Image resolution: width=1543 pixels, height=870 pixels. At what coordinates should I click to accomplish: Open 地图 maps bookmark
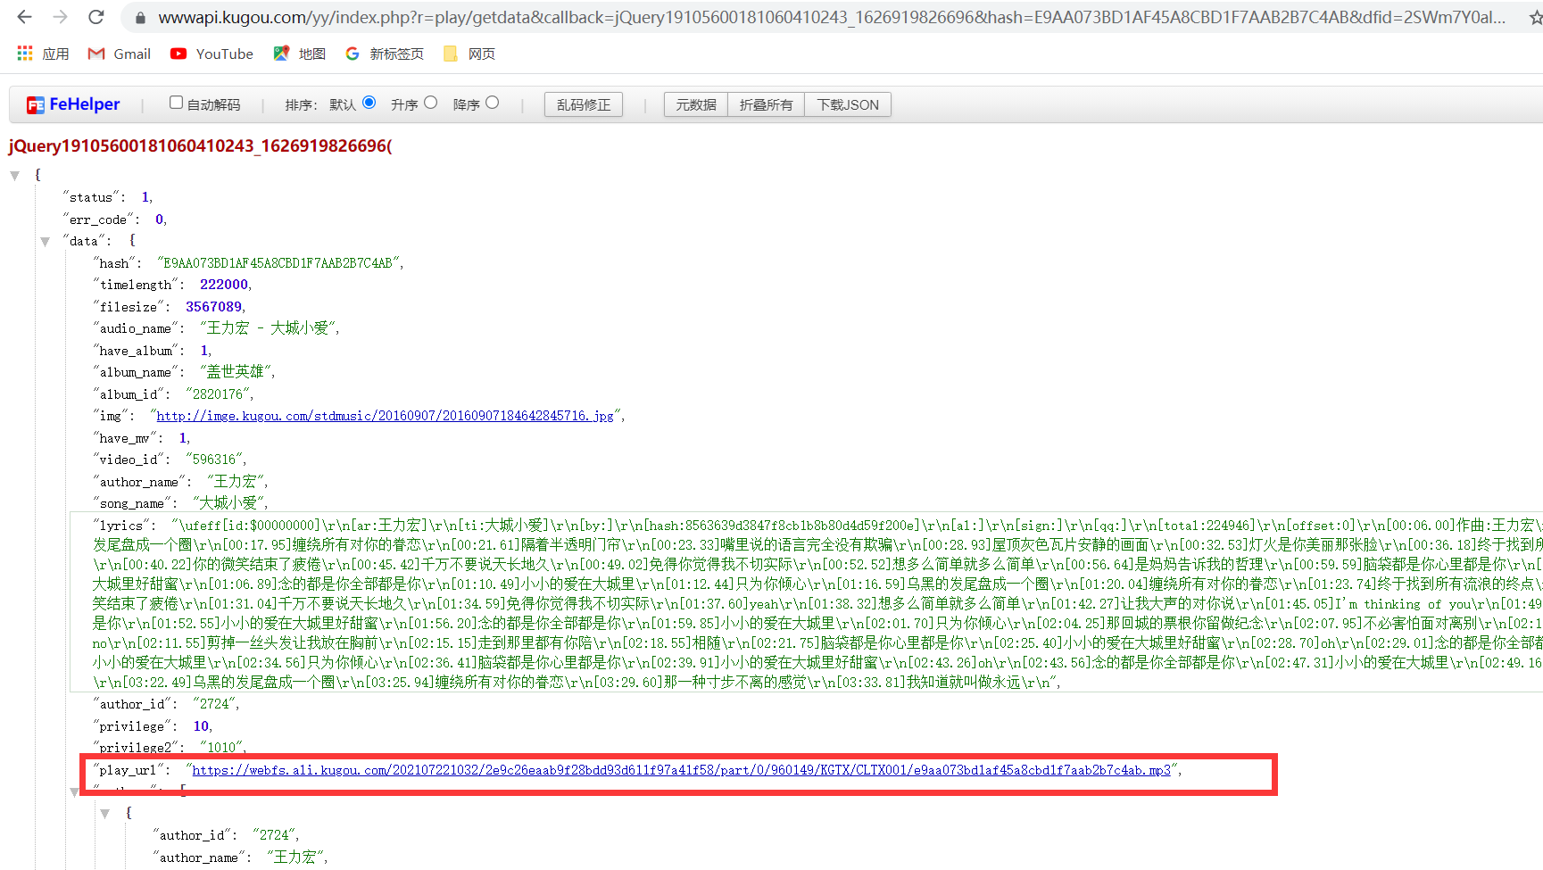[299, 54]
